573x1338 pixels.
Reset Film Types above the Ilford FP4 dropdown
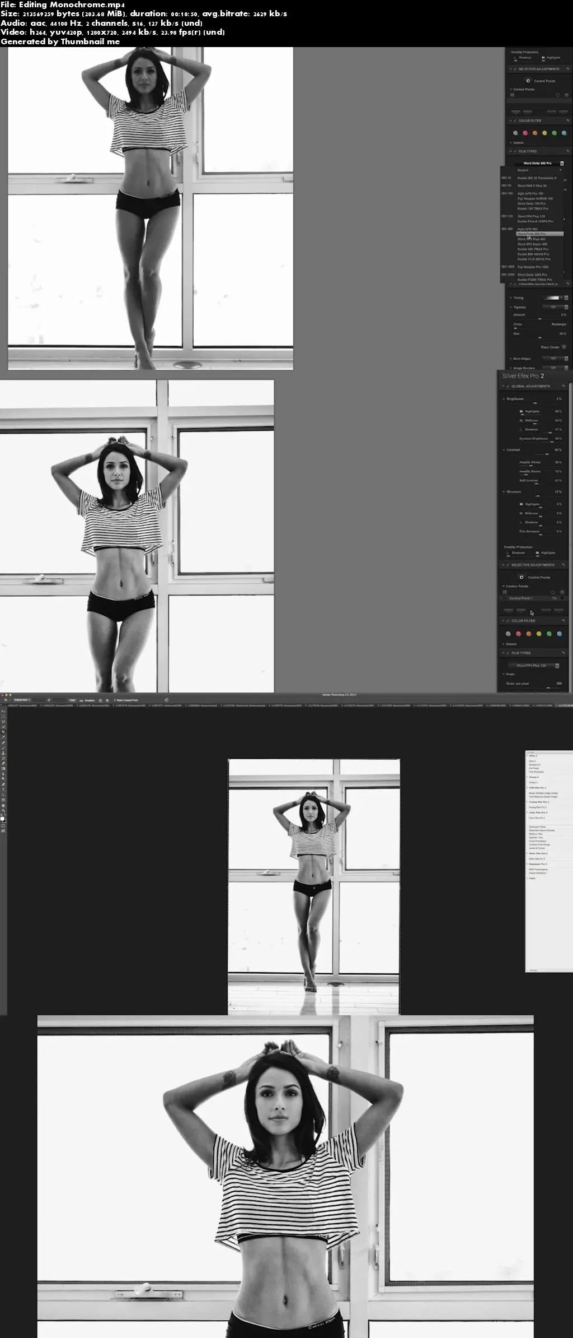click(x=563, y=653)
